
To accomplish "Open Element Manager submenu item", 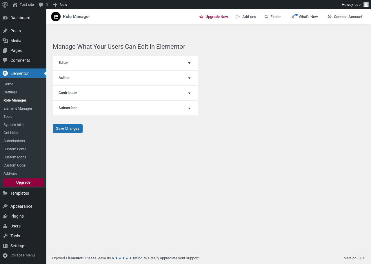I will (x=18, y=109).
